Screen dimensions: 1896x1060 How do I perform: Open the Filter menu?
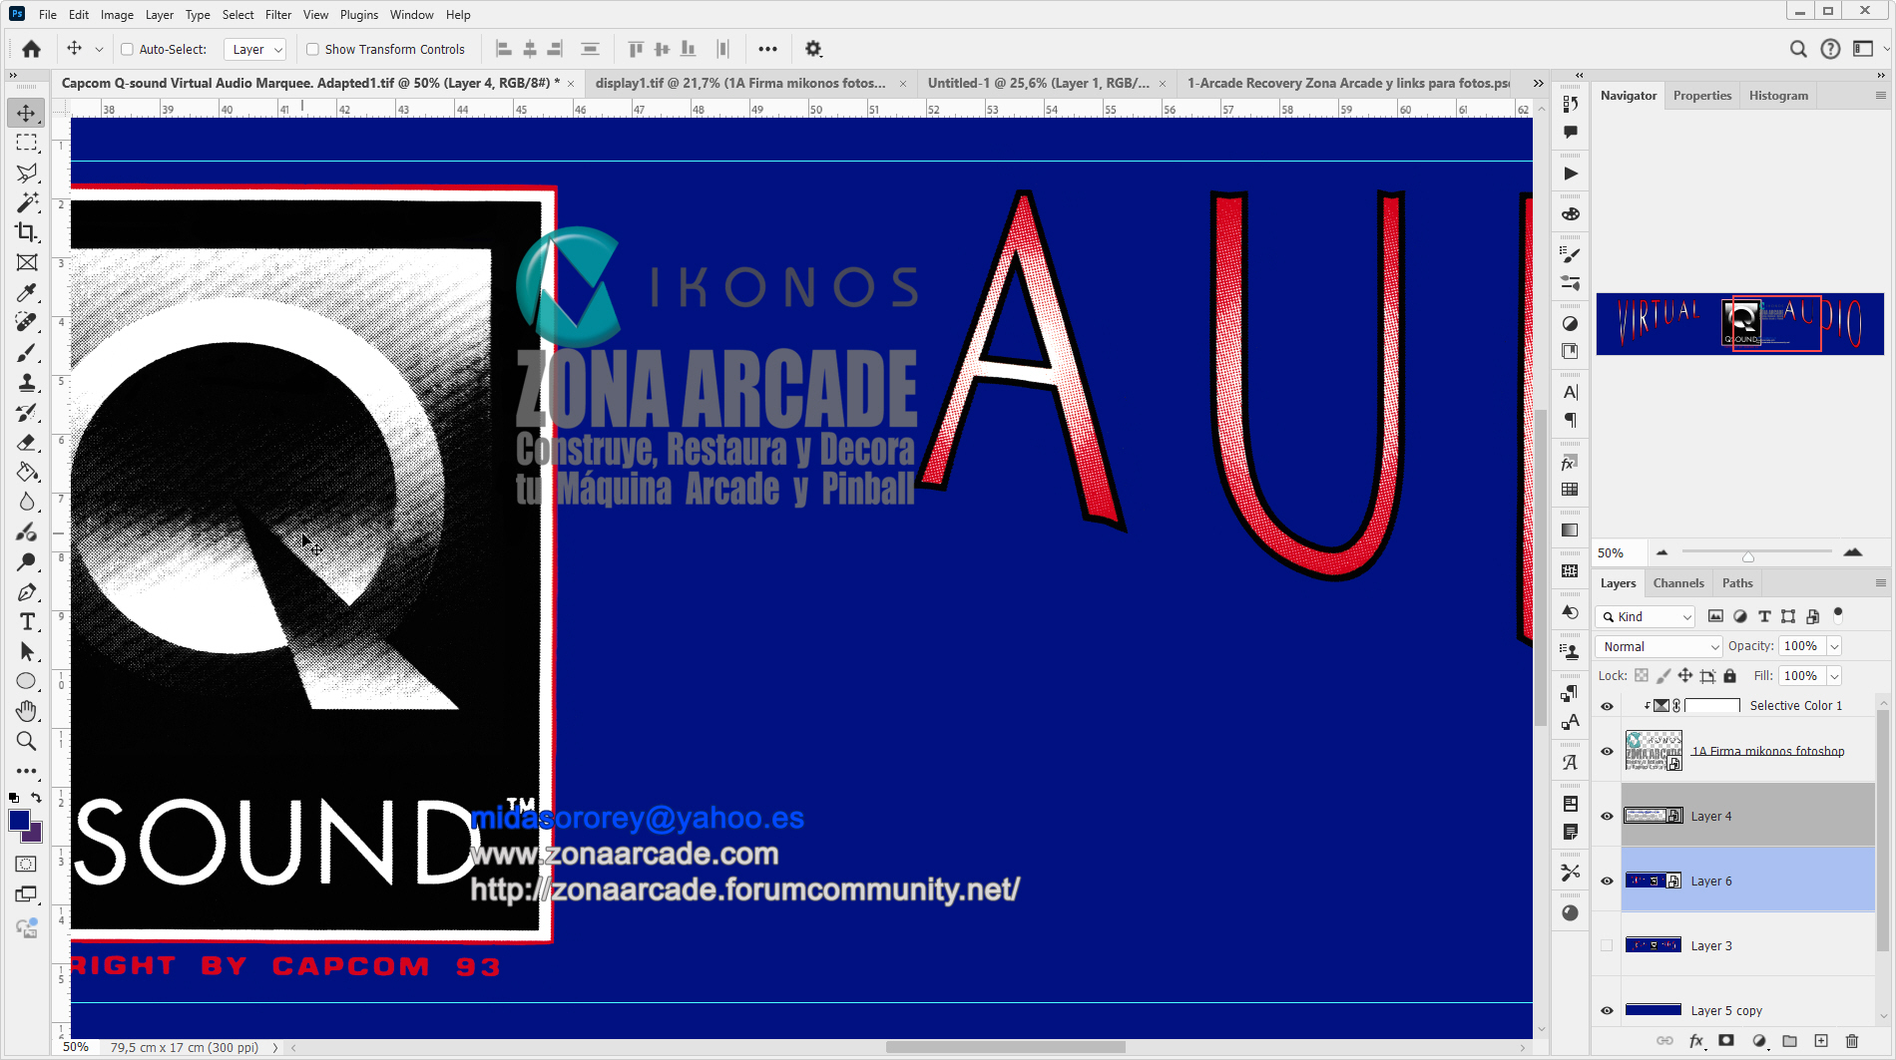[277, 14]
